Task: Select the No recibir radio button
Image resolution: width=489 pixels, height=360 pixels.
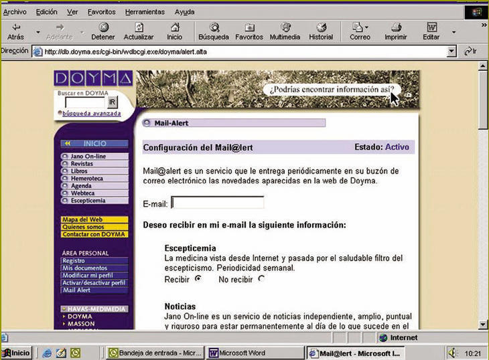Action: (x=261, y=278)
